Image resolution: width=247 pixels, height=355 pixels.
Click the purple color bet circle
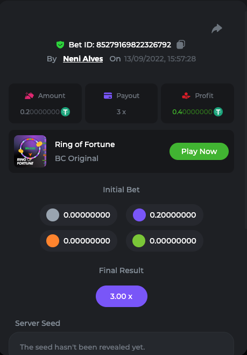tap(139, 215)
